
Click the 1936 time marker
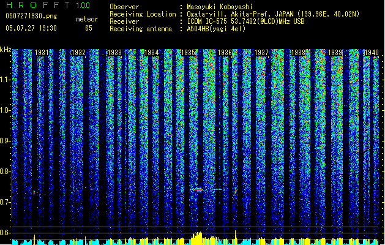pos(225,52)
